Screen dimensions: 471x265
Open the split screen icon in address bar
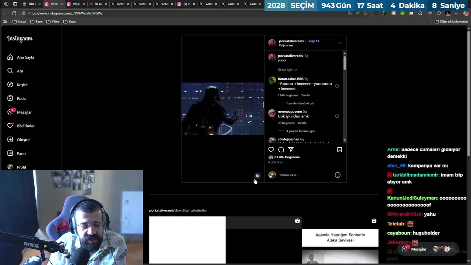pyautogui.click(x=350, y=13)
